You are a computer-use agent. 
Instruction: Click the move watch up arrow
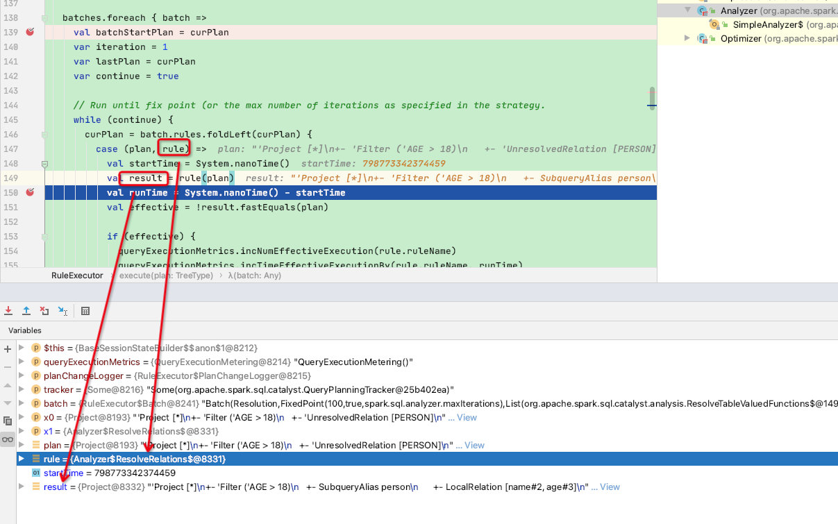point(8,385)
